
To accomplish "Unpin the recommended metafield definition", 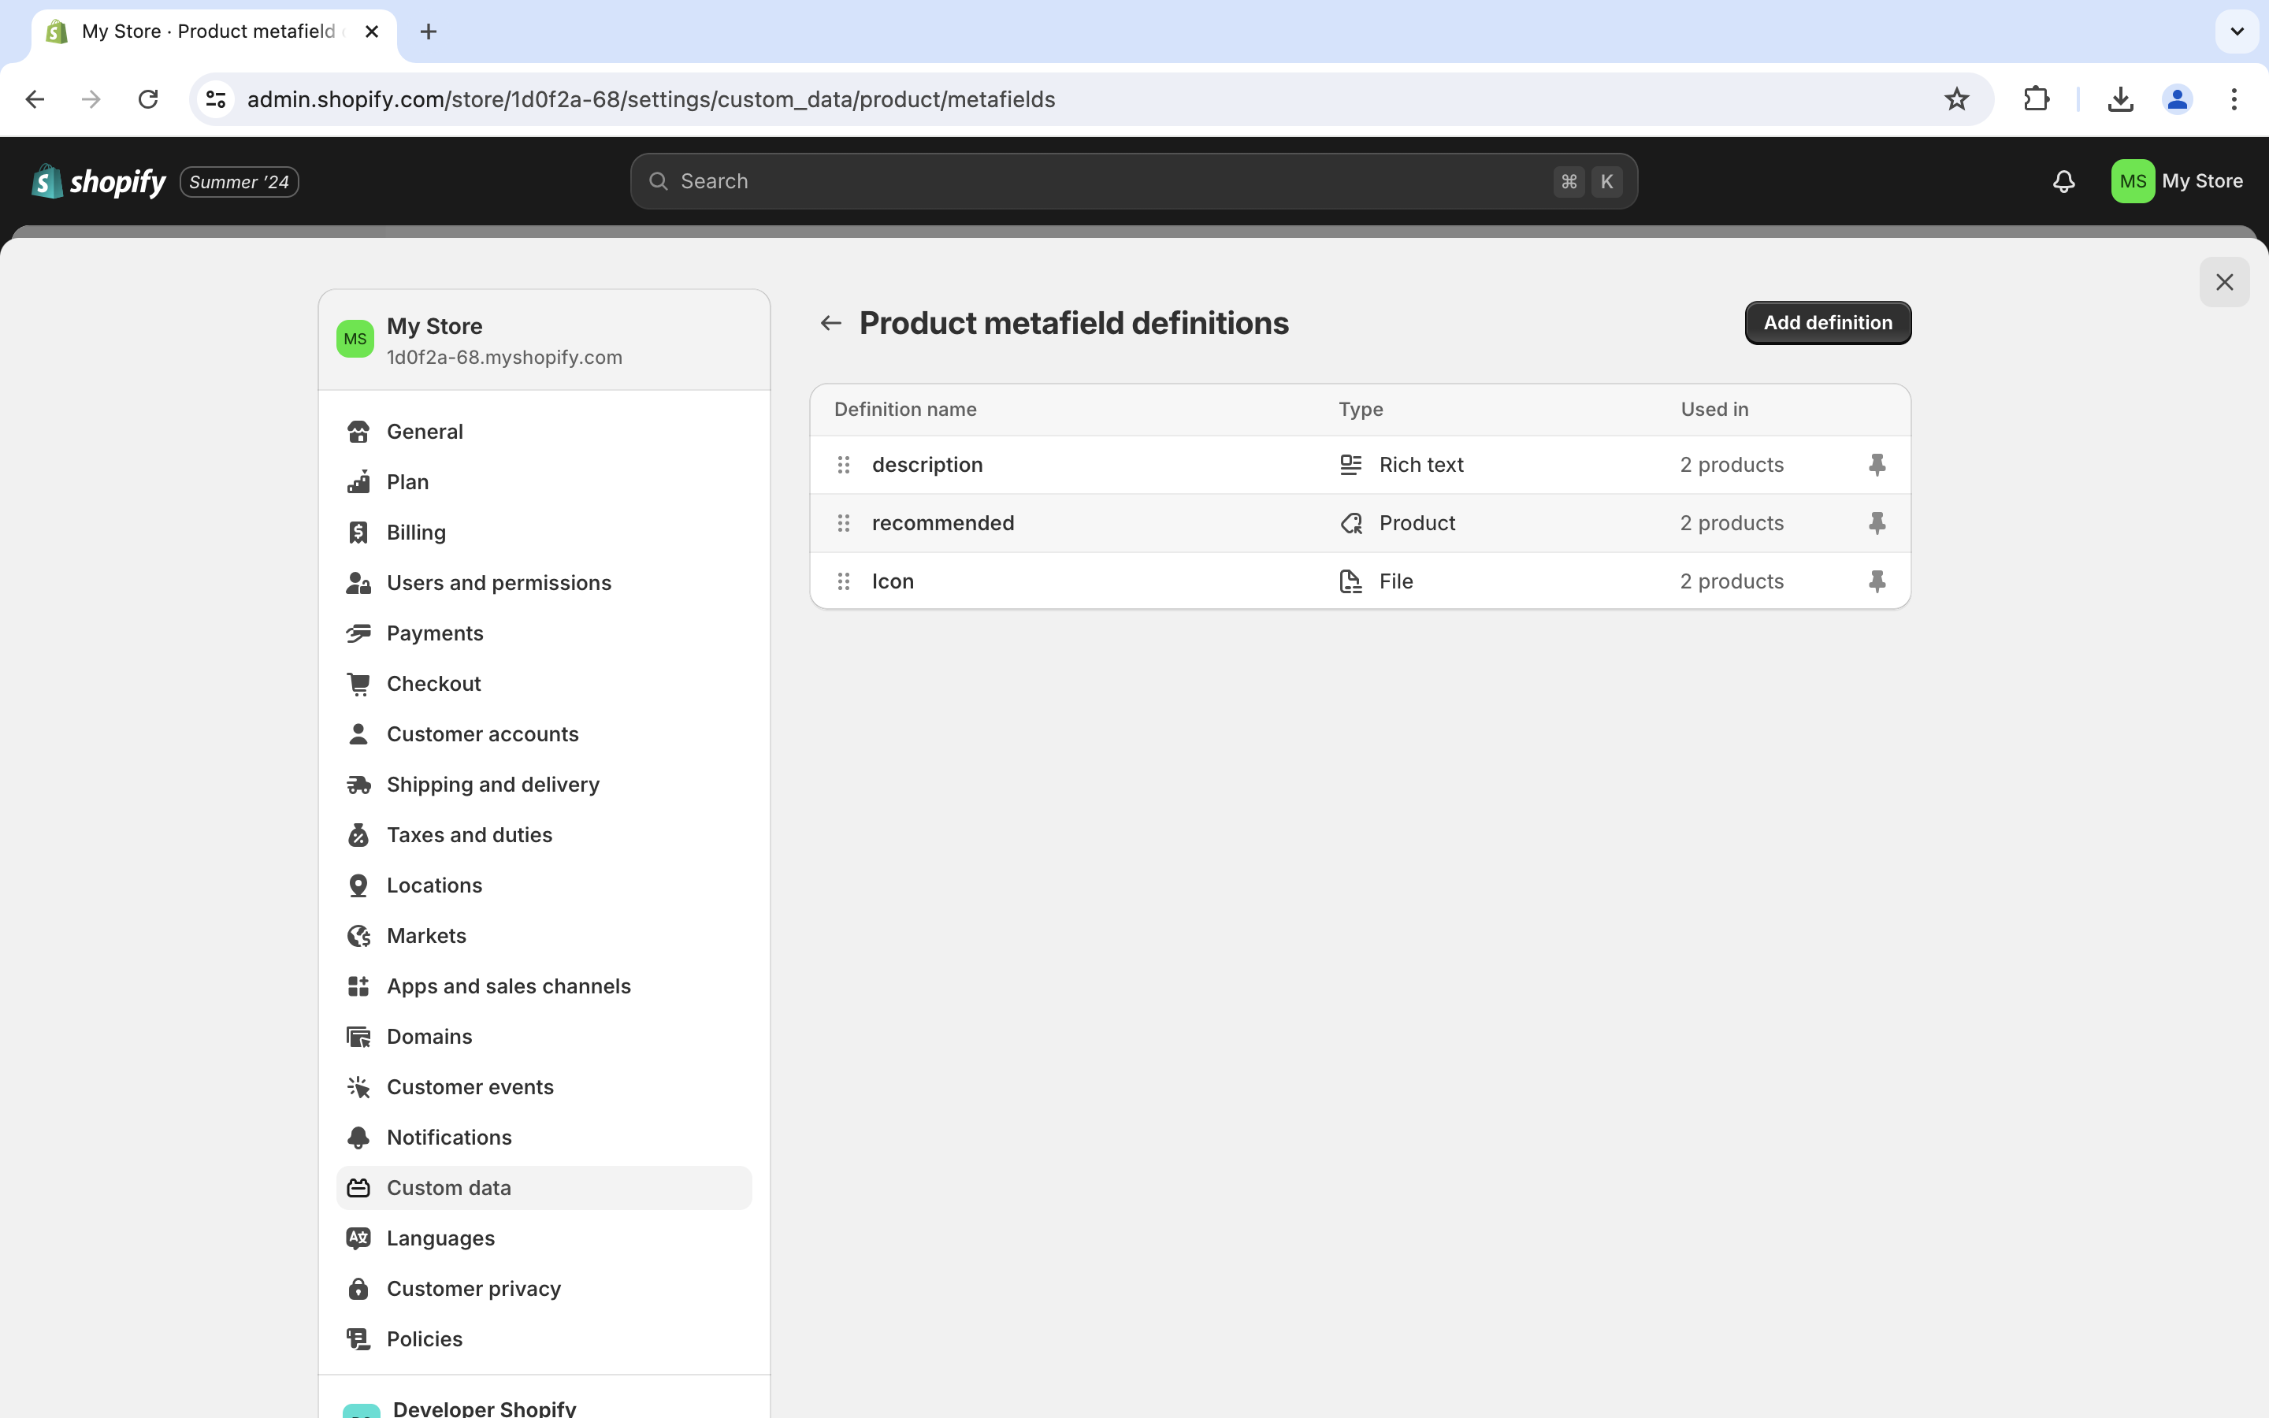I will [1876, 522].
